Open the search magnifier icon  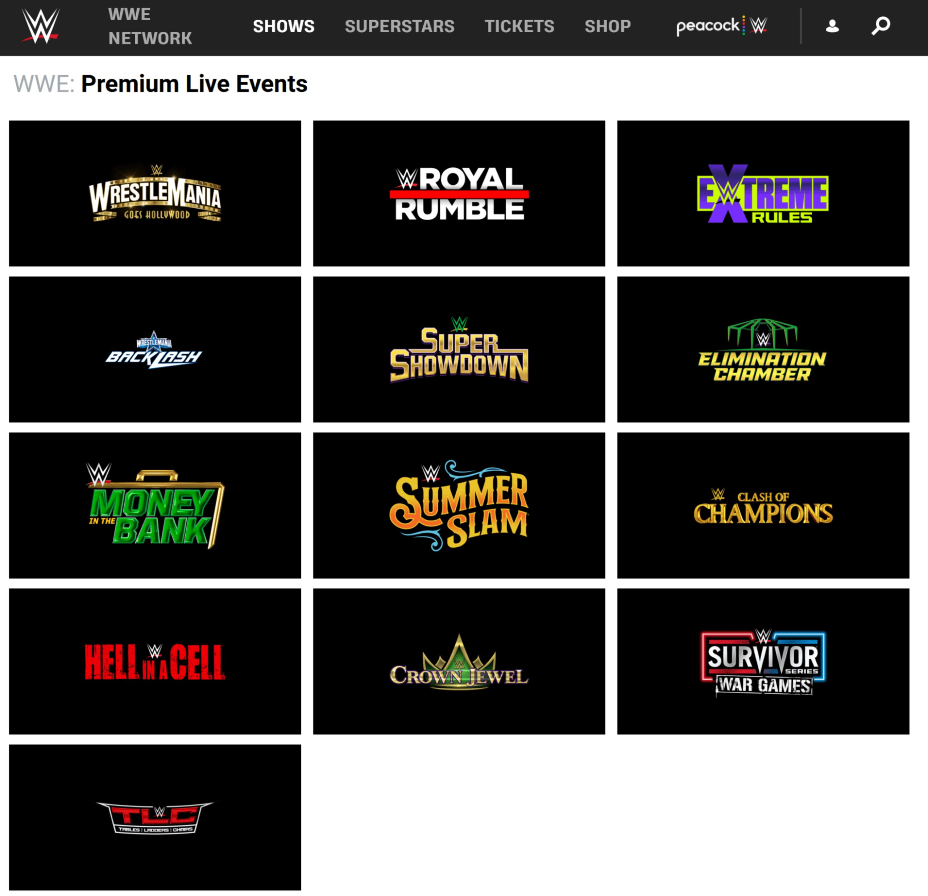pyautogui.click(x=881, y=26)
